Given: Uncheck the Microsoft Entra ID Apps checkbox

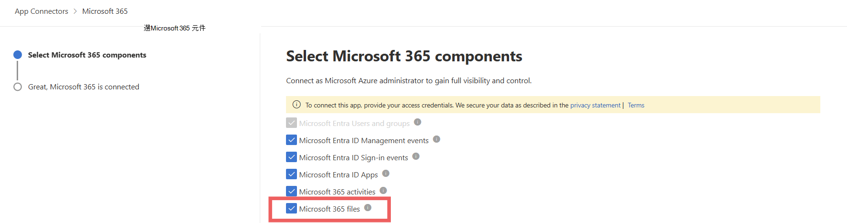Looking at the screenshot, I should pos(291,175).
